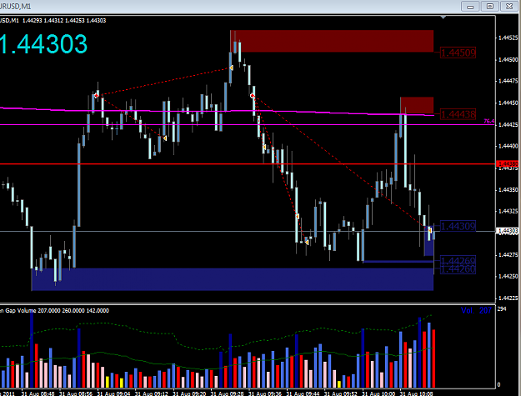Click the large cyan 1.44303 price display
The width and height of the screenshot is (521, 396).
(x=43, y=44)
